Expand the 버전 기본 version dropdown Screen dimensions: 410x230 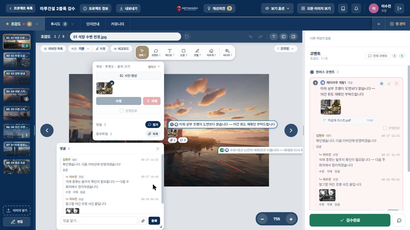(x=80, y=49)
